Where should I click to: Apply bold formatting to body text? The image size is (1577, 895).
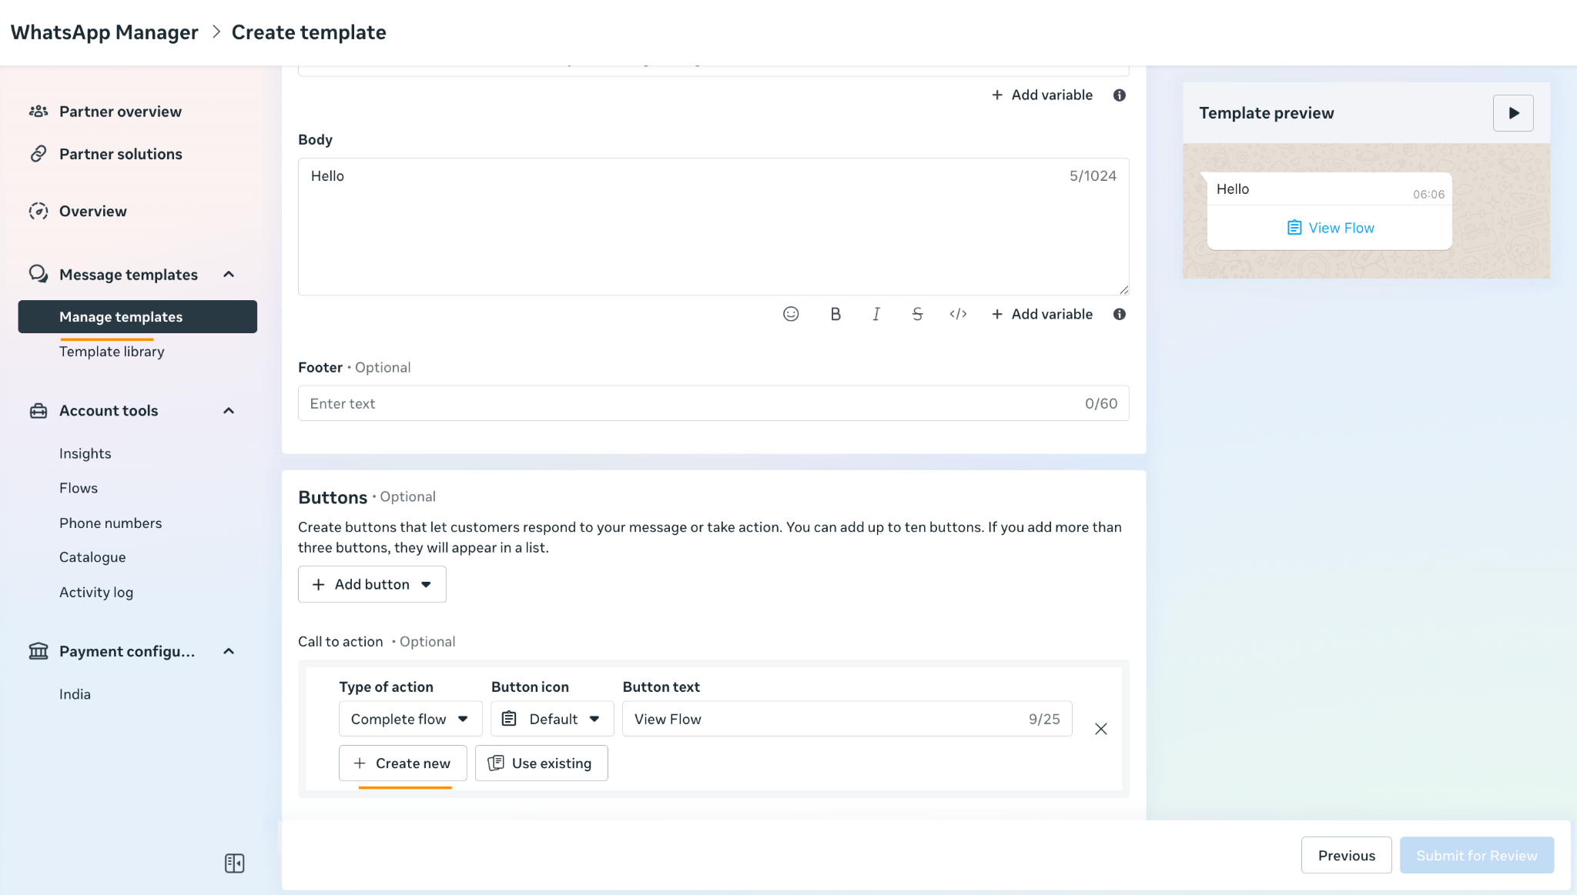coord(835,314)
